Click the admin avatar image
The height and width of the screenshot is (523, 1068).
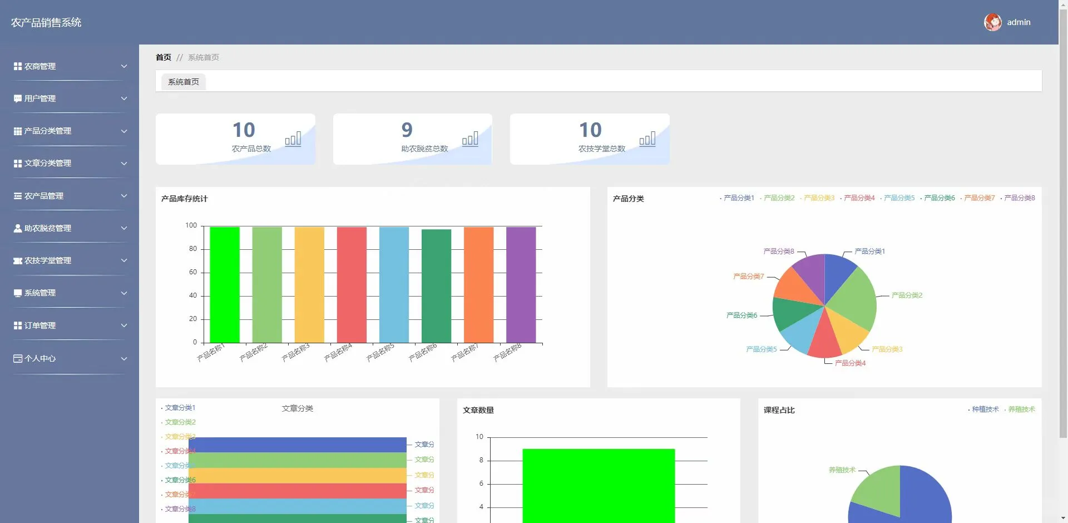point(993,22)
